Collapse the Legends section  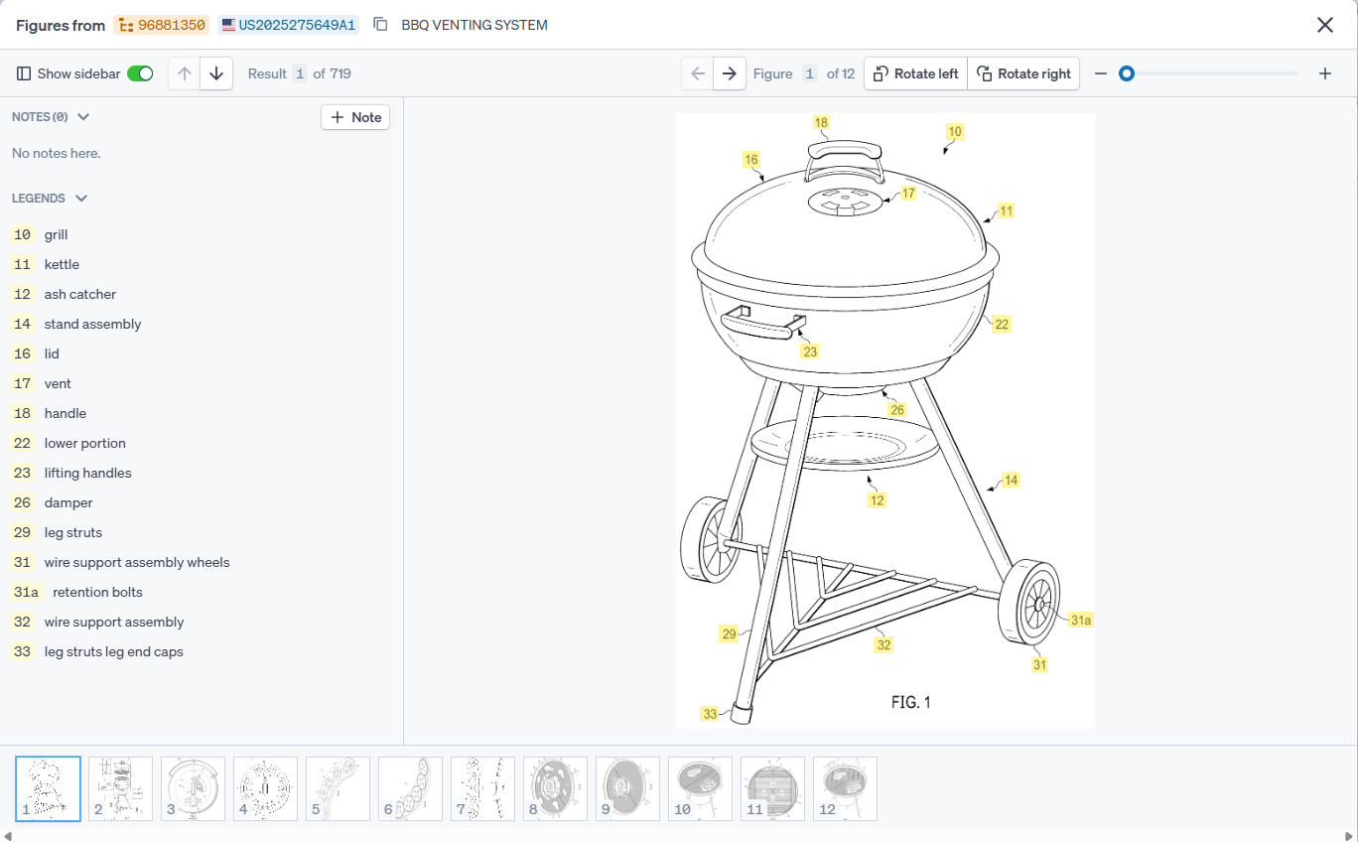point(81,199)
